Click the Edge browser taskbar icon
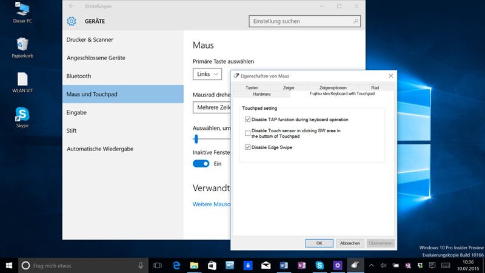 [x=177, y=265]
